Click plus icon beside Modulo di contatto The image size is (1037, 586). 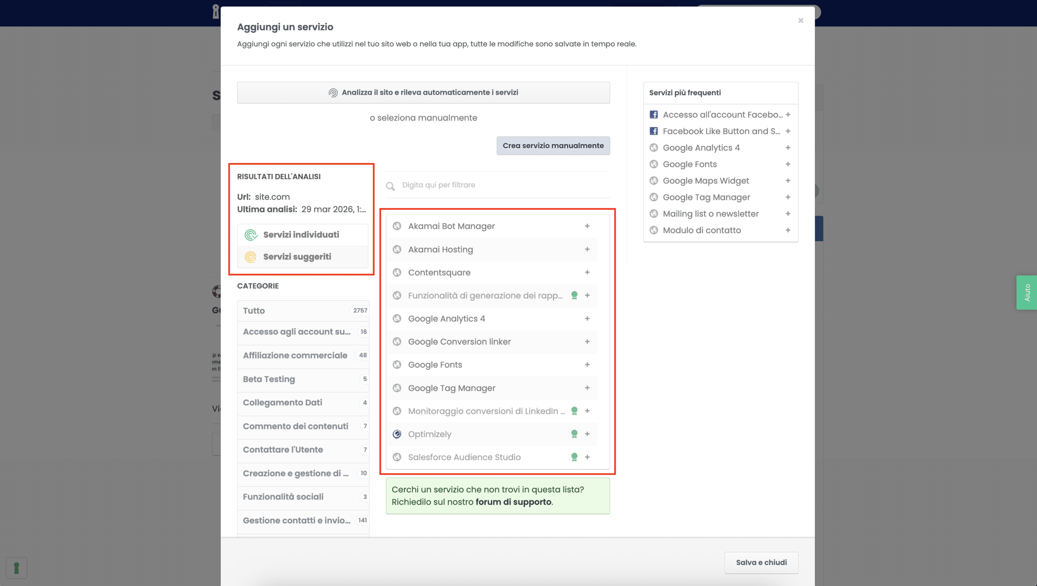tap(788, 230)
